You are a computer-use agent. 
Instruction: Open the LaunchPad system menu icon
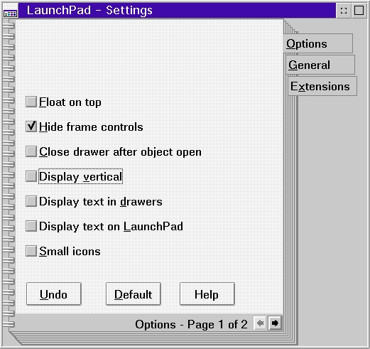[11, 11]
